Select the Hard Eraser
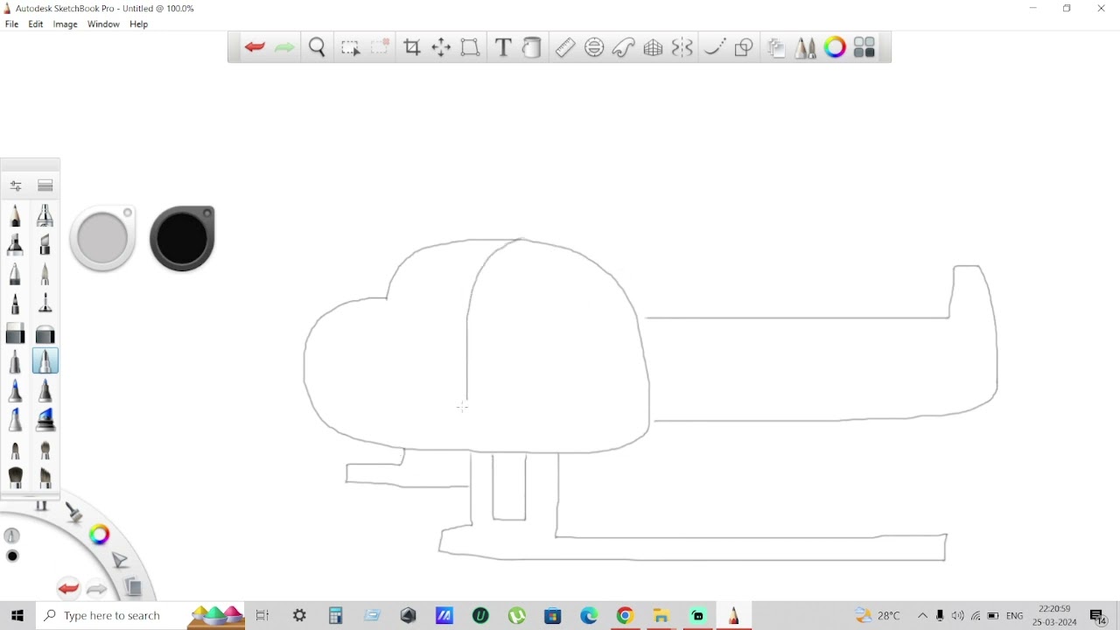This screenshot has height=630, width=1120. (16, 333)
